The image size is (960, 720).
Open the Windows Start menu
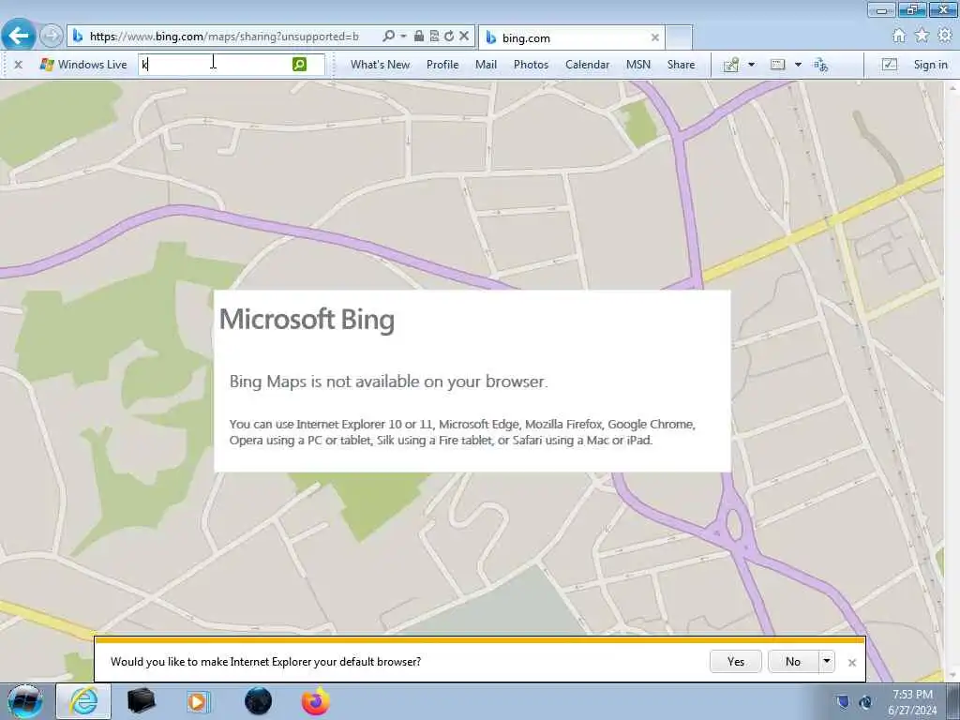coord(25,701)
